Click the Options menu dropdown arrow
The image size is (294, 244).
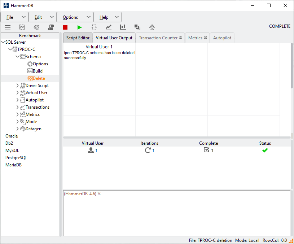click(88, 17)
